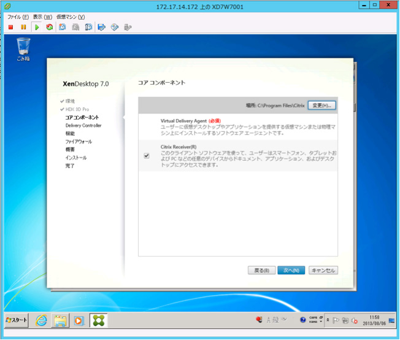Open the ファイル (F) menu

[18, 17]
